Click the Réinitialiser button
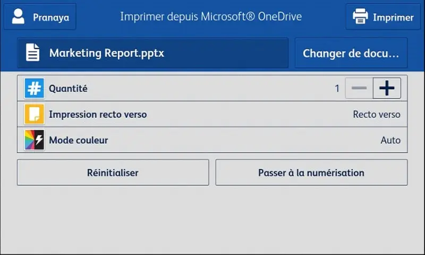The image size is (425, 255). click(113, 172)
